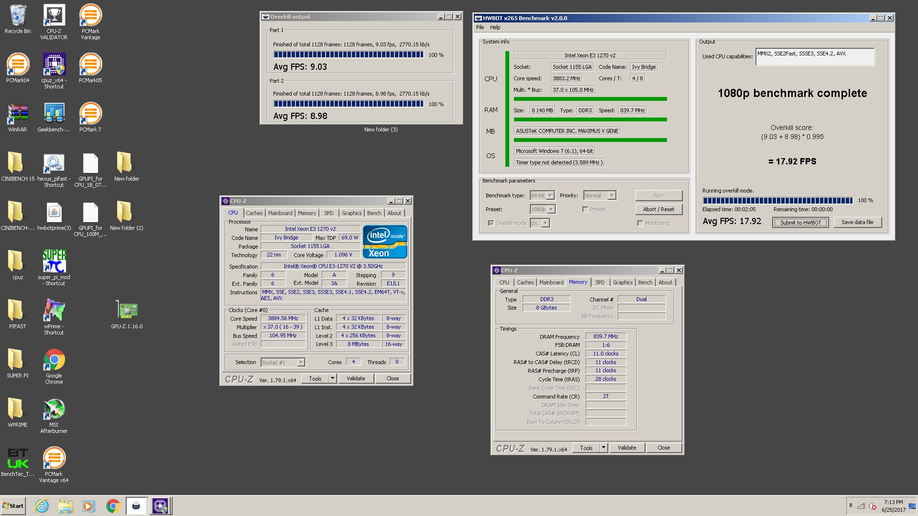Click the Windows Start button
Screen dimensions: 918x516
13,506
